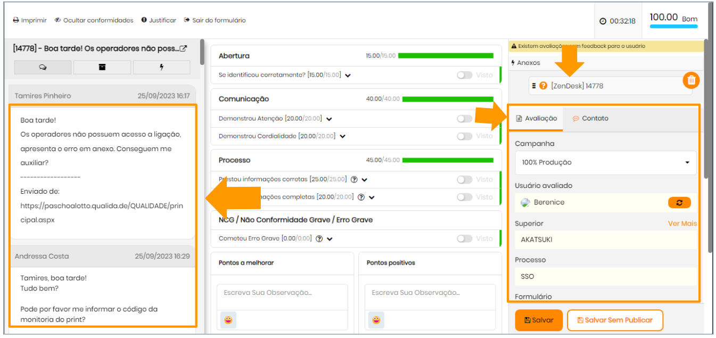
Task: Click emoji icon under Pontos positivos
Action: (x=376, y=319)
